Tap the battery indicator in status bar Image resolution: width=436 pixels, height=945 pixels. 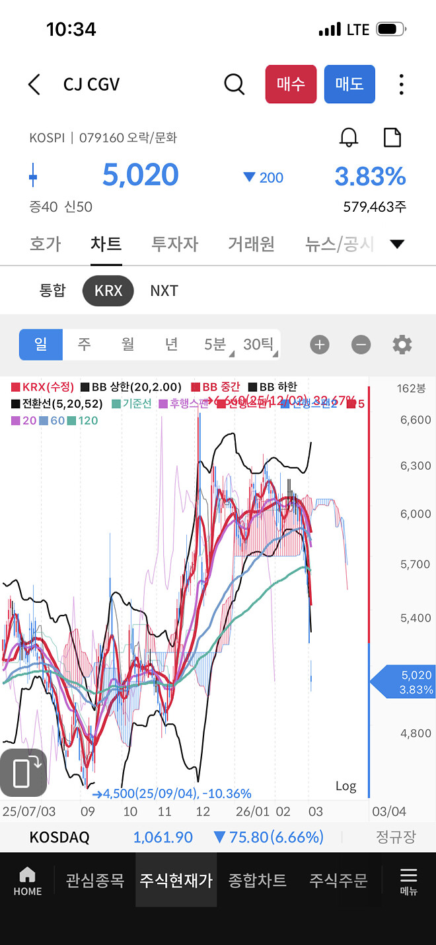coord(392,29)
